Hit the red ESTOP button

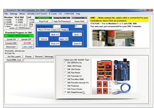pyautogui.click(x=27, y=43)
